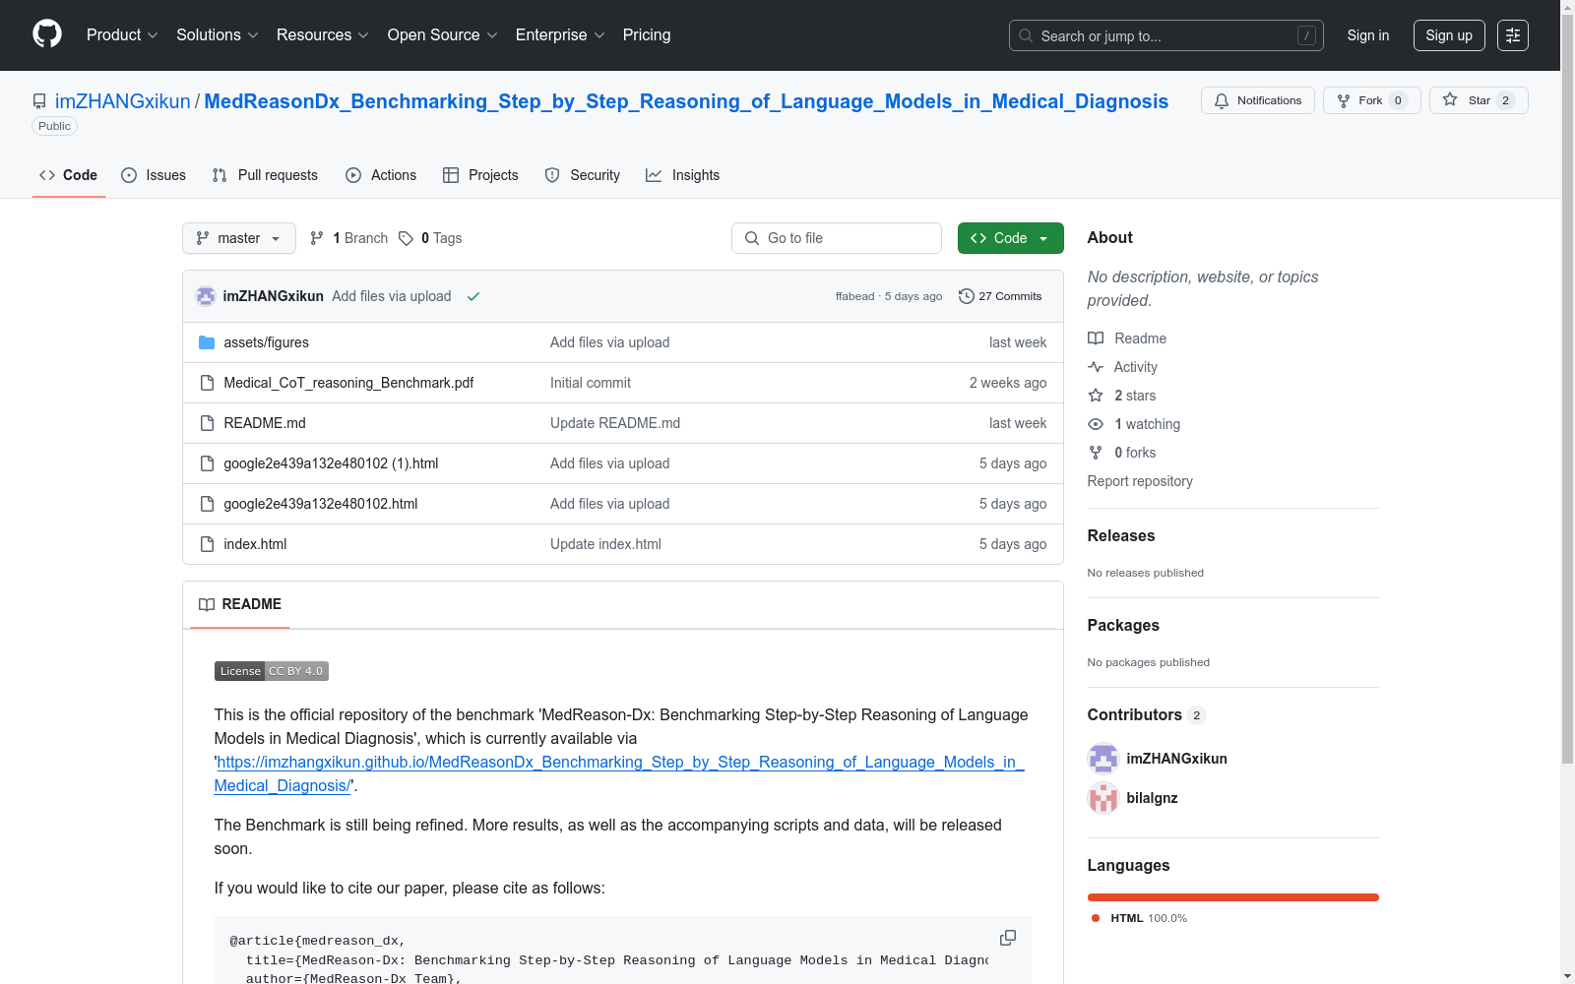
Task: Click the assets/figures folder icon
Action: [207, 342]
